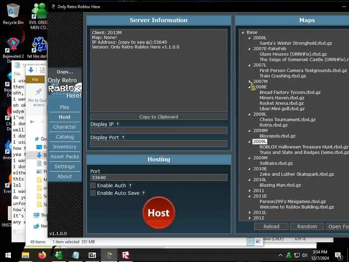This screenshot has width=349, height=262.
Task: Click the Display Port input field
Action: [x=159, y=144]
